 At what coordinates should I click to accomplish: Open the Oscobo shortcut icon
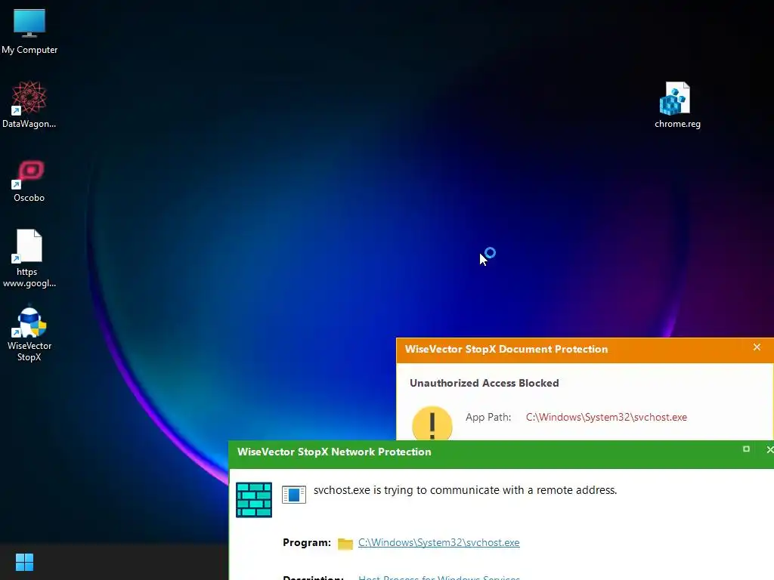(29, 180)
